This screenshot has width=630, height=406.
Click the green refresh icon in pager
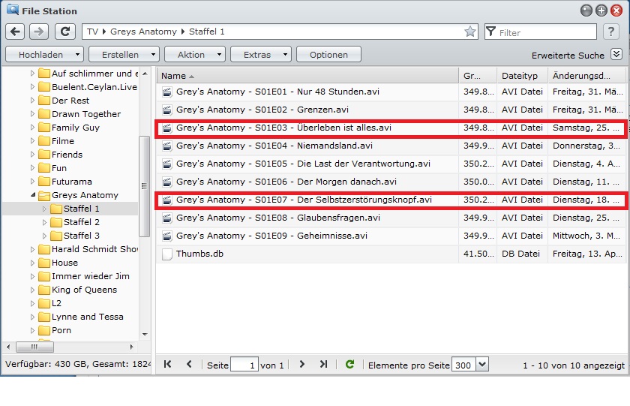point(350,364)
